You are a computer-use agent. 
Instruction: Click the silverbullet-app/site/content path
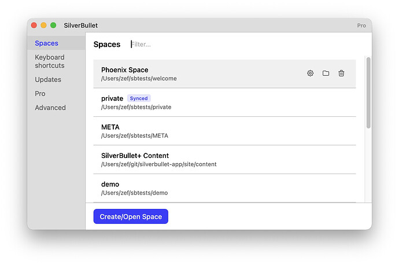click(x=159, y=164)
